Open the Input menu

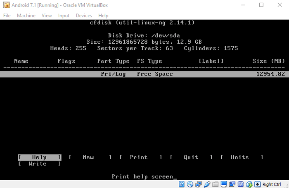(64, 16)
